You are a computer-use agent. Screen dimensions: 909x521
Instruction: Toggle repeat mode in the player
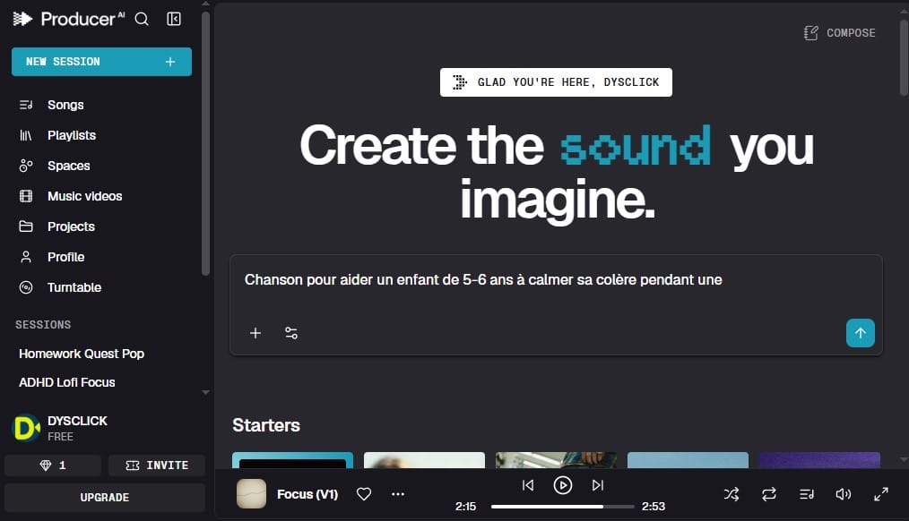tap(769, 494)
